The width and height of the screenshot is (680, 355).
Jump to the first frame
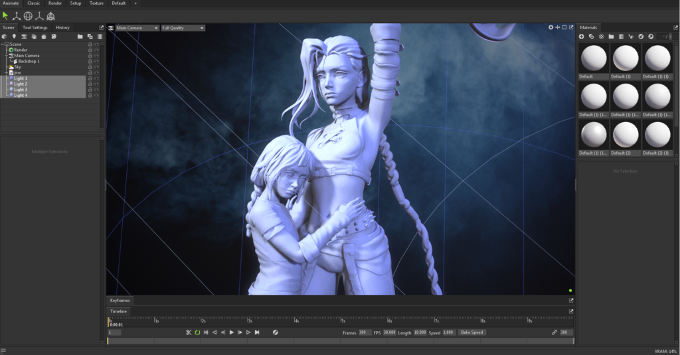coord(206,332)
